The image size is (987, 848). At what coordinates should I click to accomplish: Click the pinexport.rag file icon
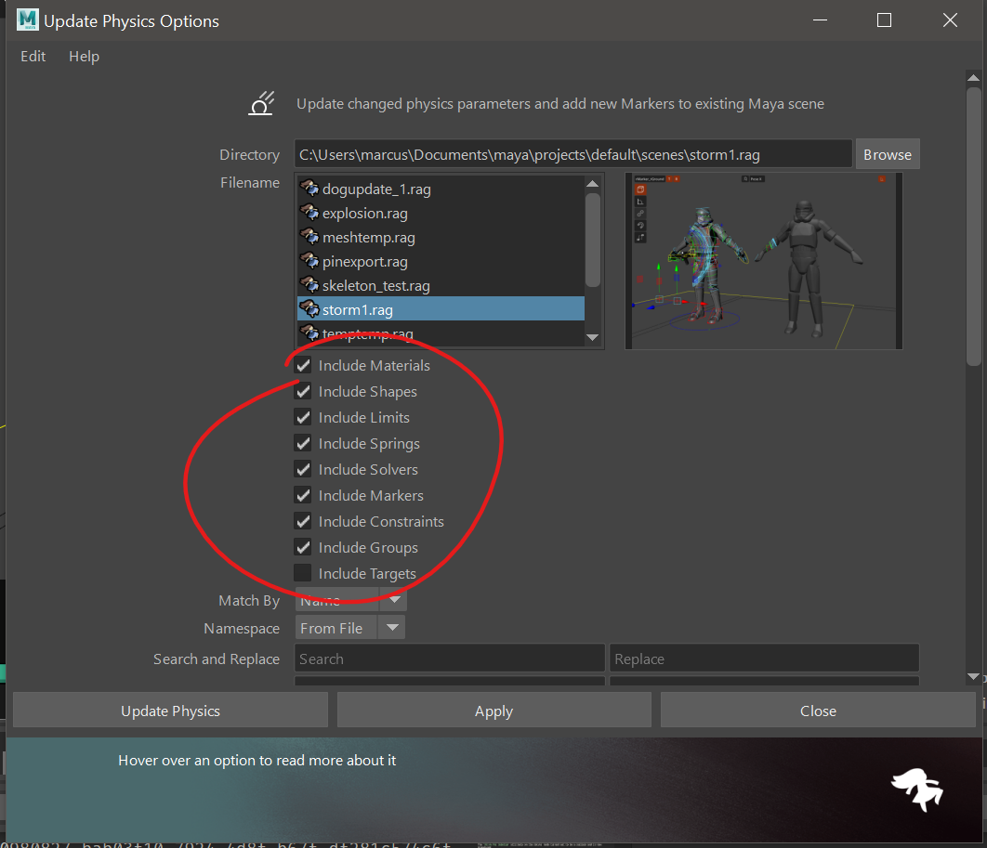click(309, 261)
